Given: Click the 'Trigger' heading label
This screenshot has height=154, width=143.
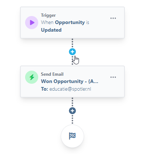Looking at the screenshot, I should [48, 15].
